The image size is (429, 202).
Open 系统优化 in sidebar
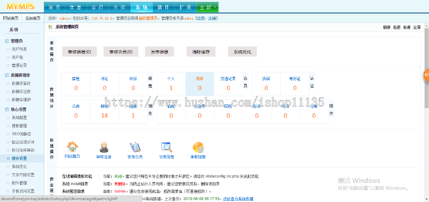[x=19, y=166]
